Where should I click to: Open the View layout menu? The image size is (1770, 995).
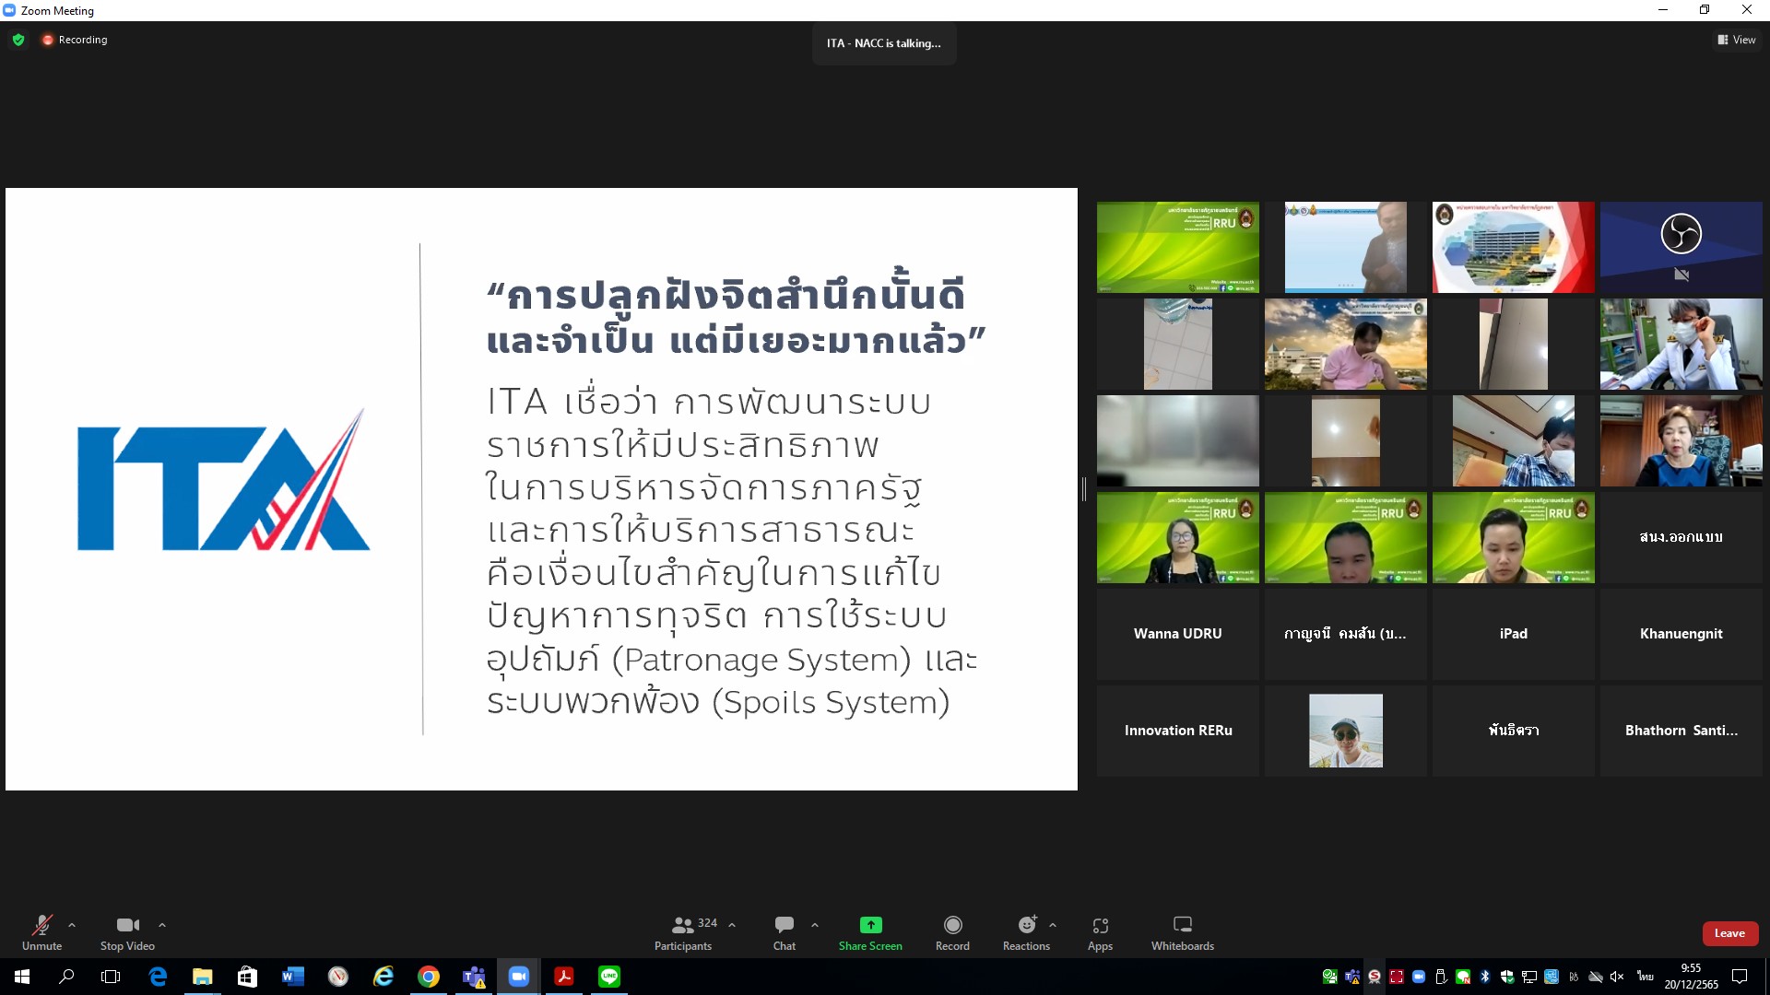[1737, 40]
